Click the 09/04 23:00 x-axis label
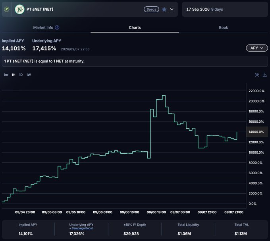 tap(25, 212)
